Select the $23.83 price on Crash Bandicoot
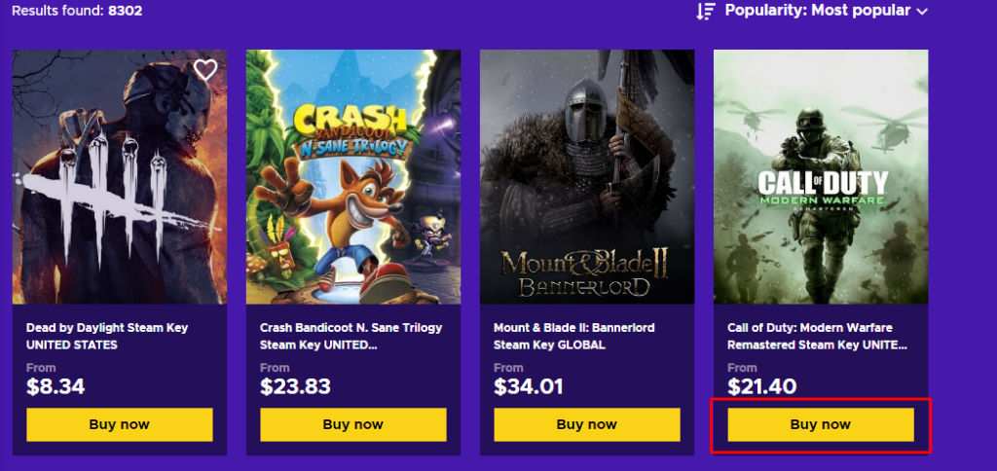The image size is (997, 471). [295, 386]
